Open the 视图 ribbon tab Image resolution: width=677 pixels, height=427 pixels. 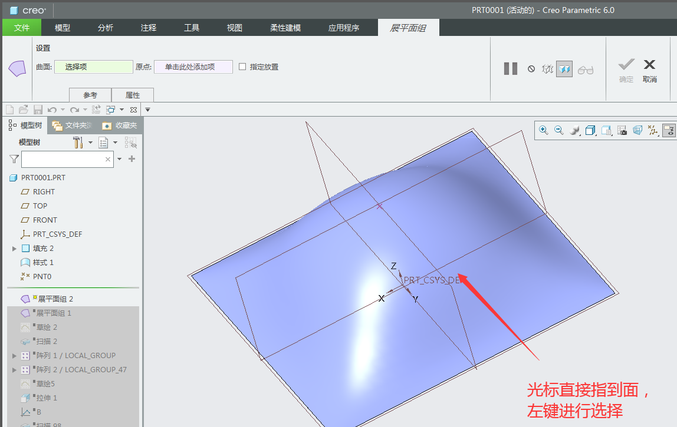(235, 28)
